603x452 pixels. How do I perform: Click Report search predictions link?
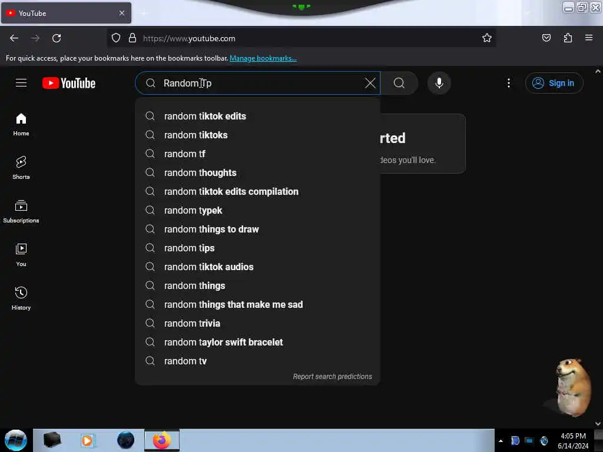point(332,376)
